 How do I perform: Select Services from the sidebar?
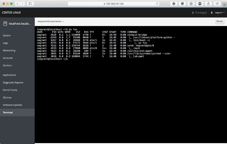coord(7,65)
